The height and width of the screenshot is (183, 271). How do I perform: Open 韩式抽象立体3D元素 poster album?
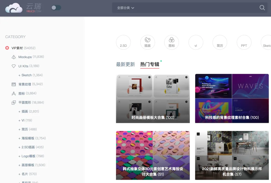(153, 155)
